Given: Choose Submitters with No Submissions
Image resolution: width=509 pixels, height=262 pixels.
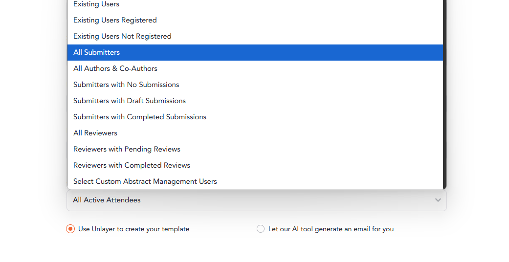Looking at the screenshot, I should (255, 85).
